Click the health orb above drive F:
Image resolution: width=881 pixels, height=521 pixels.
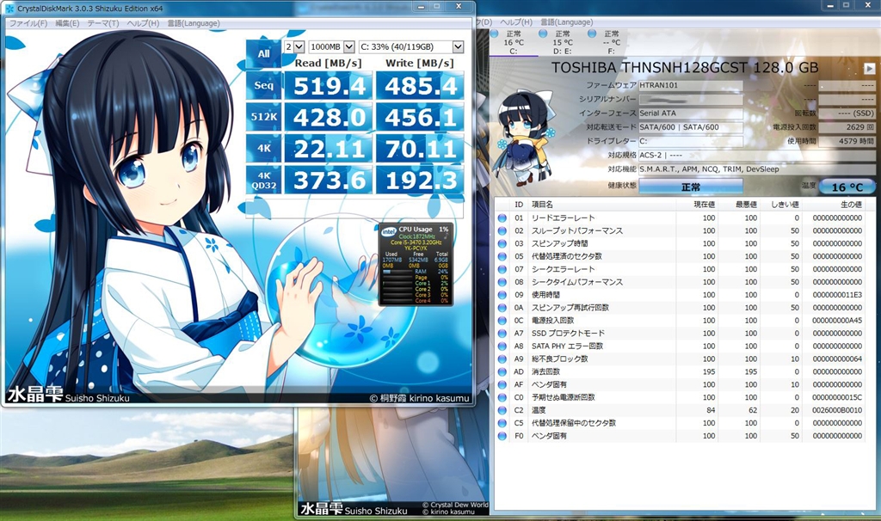(x=592, y=34)
